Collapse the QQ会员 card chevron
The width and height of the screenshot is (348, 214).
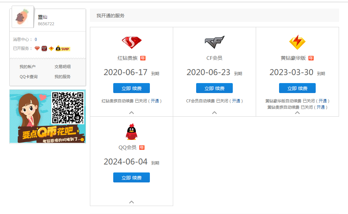click(x=132, y=202)
